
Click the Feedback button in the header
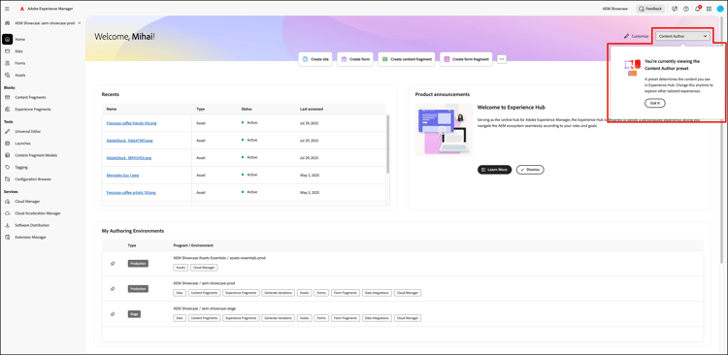650,9
